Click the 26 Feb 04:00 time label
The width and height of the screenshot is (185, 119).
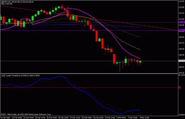coord(52,118)
